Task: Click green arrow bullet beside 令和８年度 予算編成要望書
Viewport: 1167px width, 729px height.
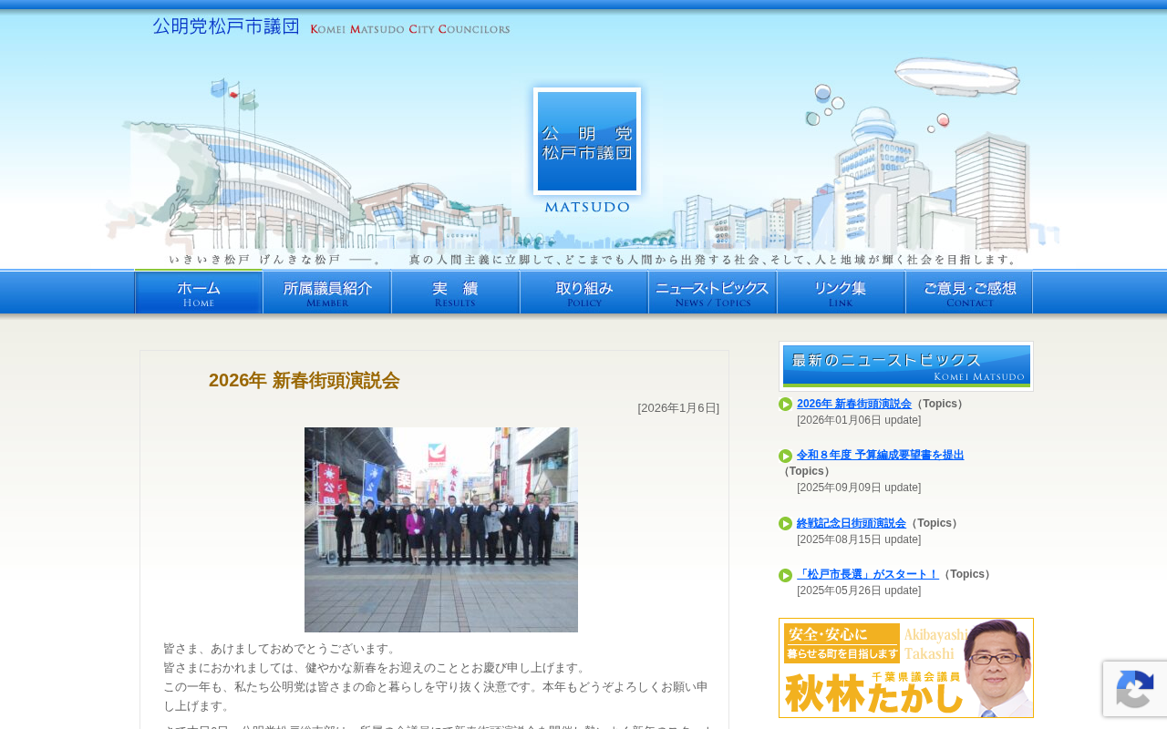Action: pos(785,456)
